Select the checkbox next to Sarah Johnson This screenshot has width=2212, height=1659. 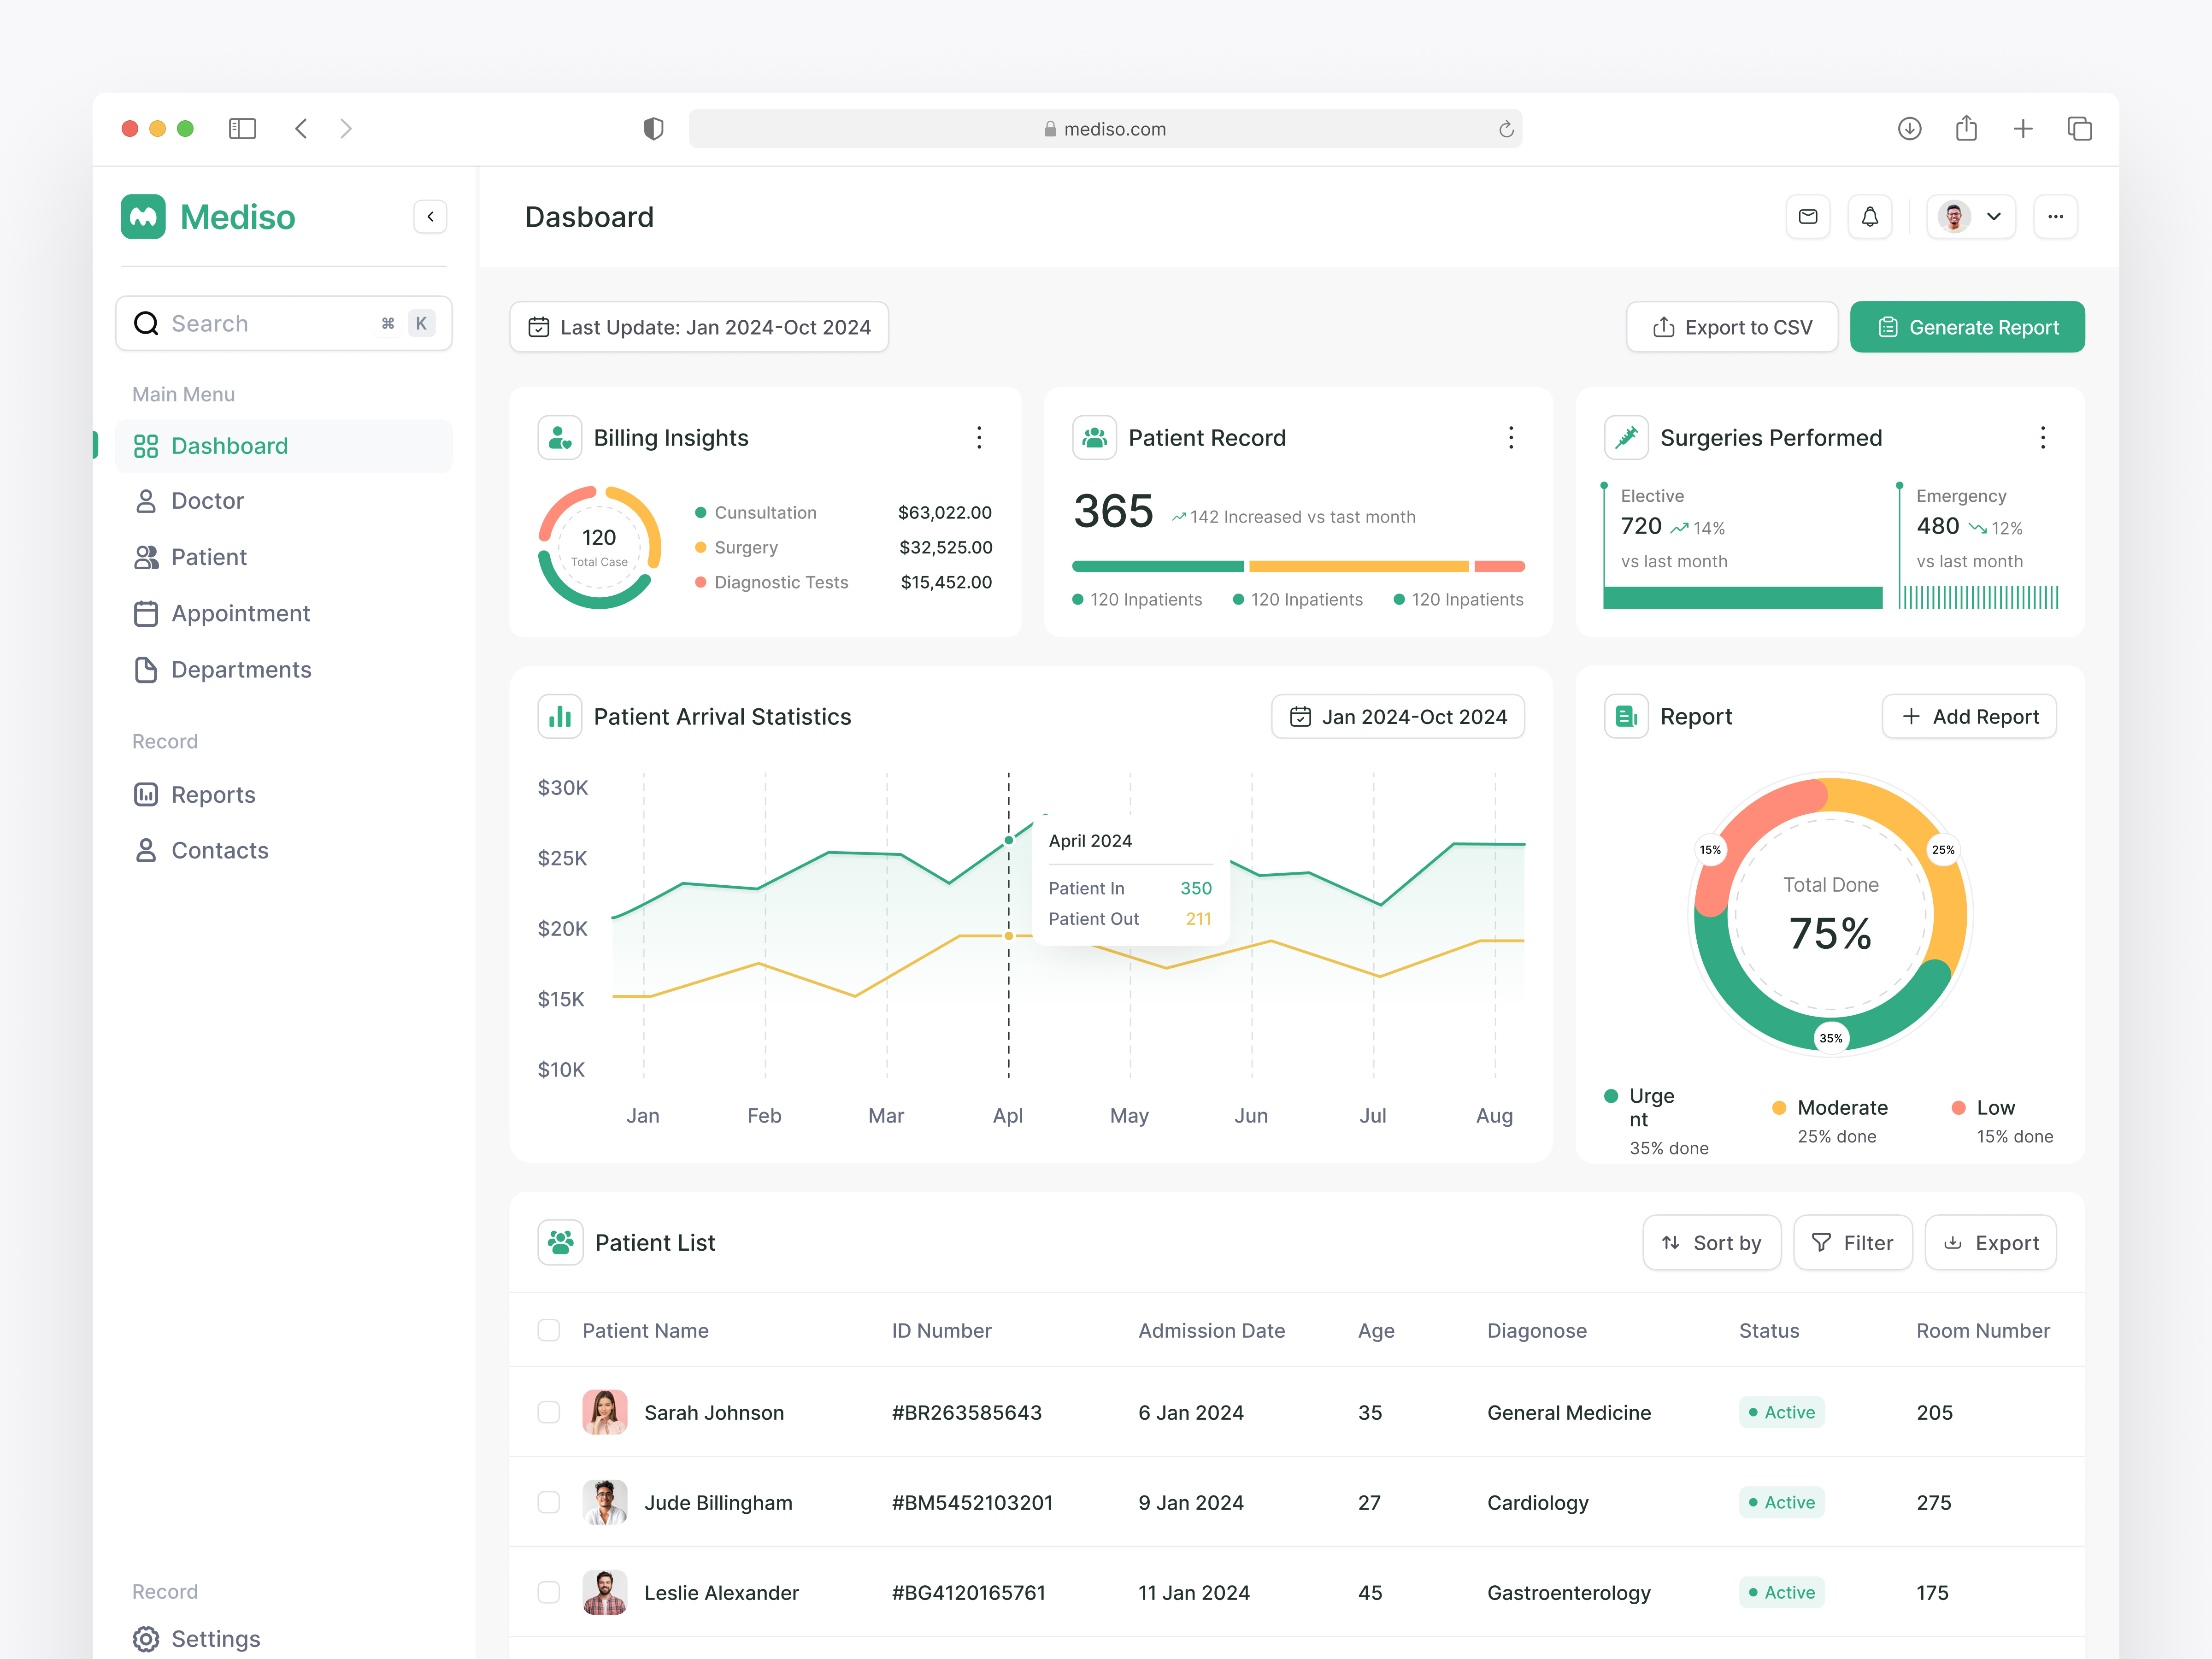549,1413
